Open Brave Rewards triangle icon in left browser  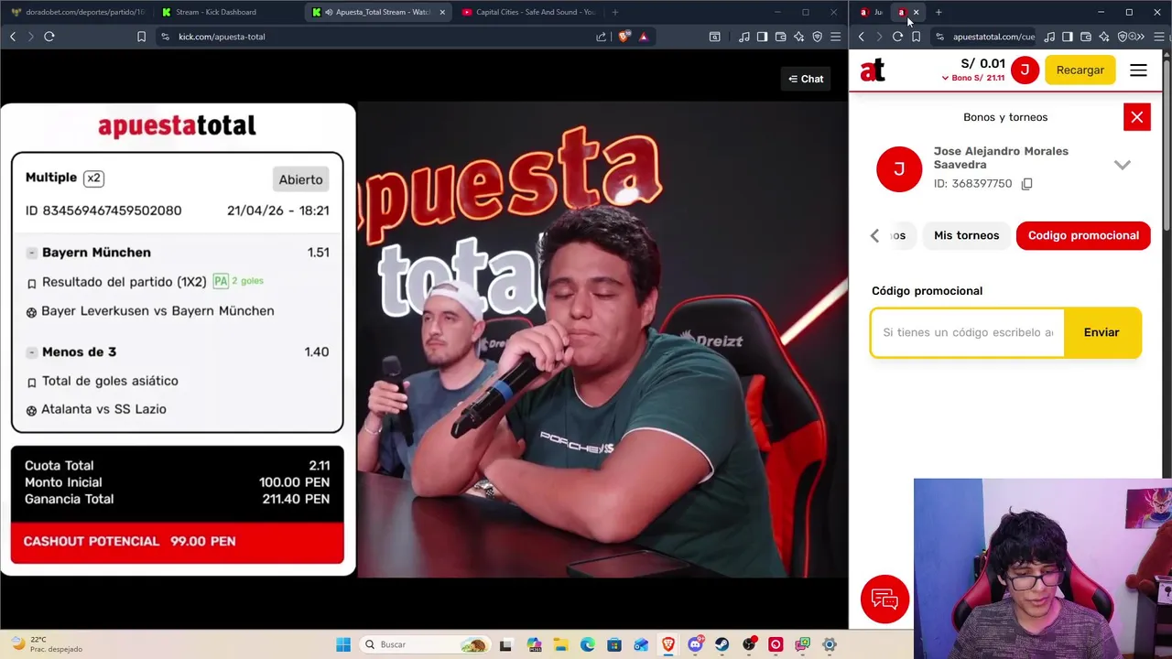pos(644,37)
